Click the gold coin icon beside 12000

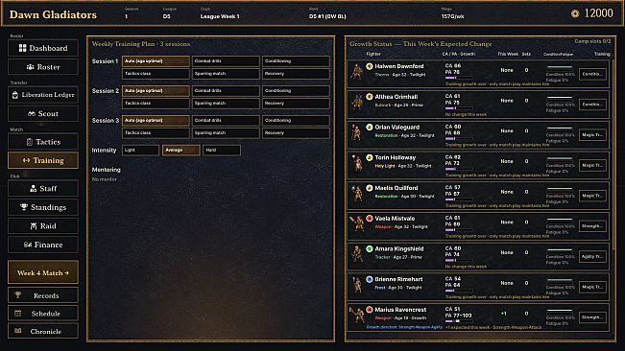point(575,13)
